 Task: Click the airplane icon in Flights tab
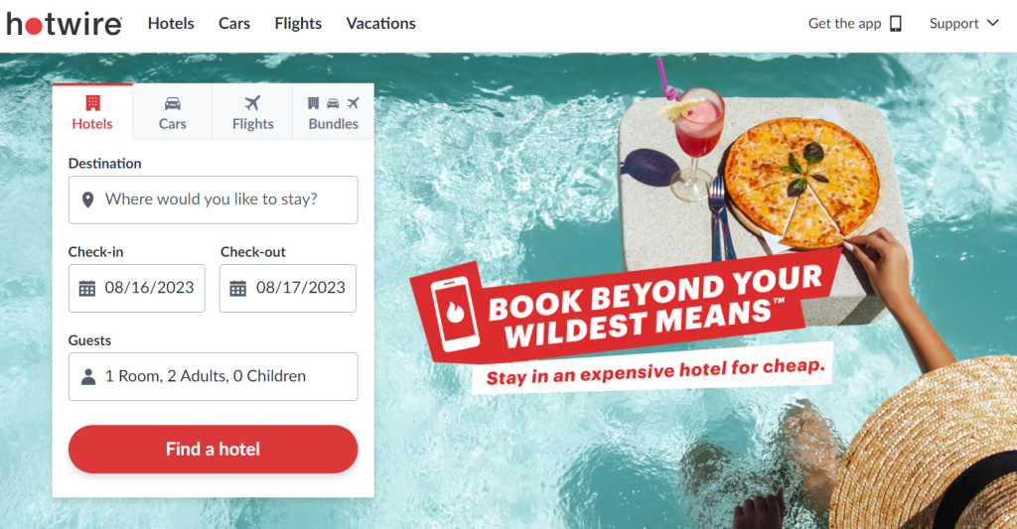coord(252,103)
